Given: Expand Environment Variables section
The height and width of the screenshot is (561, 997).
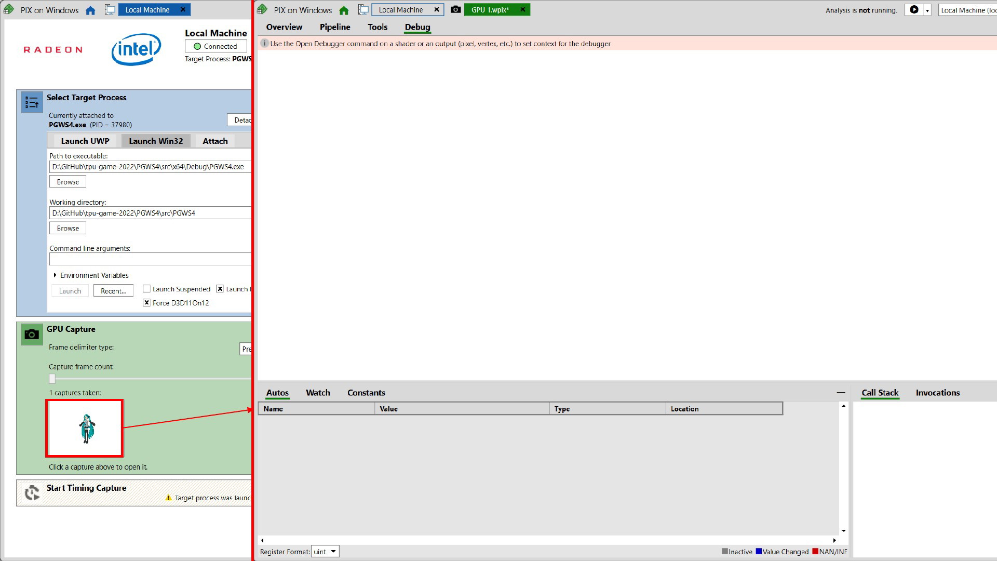Looking at the screenshot, I should click(55, 275).
